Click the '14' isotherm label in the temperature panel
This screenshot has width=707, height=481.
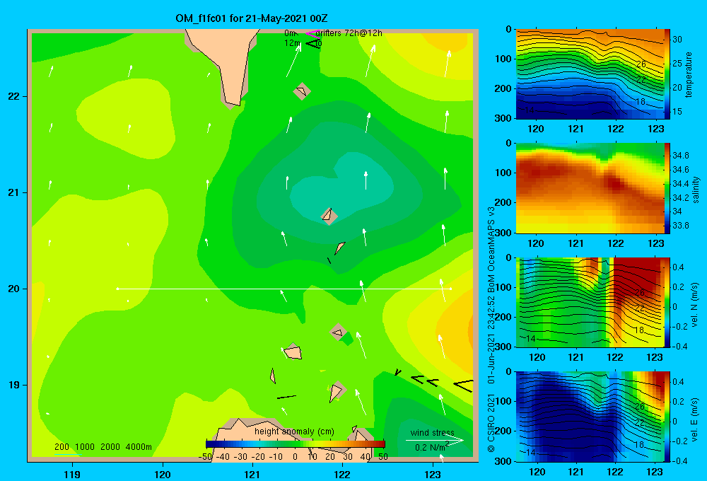pyautogui.click(x=529, y=110)
